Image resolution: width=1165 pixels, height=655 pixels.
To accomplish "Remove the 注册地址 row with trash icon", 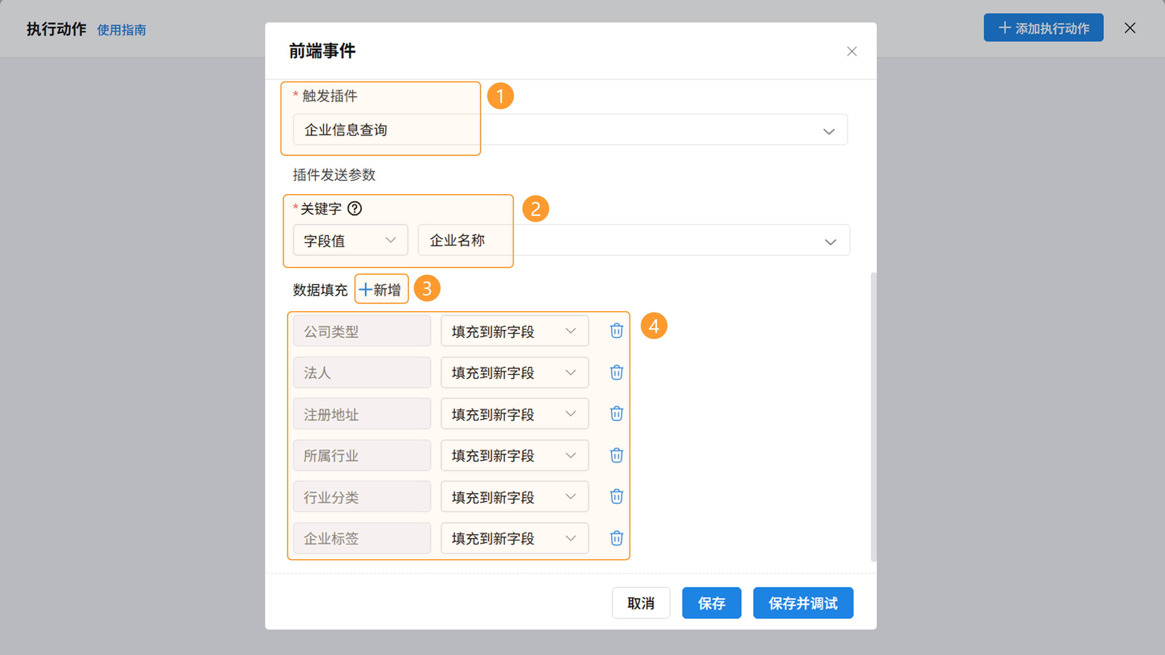I will [x=616, y=414].
